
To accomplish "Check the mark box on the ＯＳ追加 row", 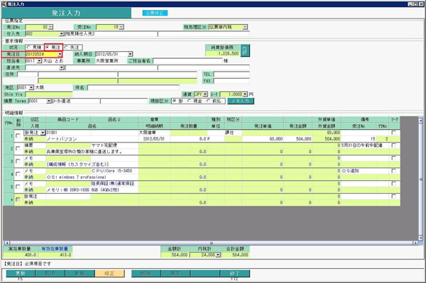I will click(x=393, y=171).
